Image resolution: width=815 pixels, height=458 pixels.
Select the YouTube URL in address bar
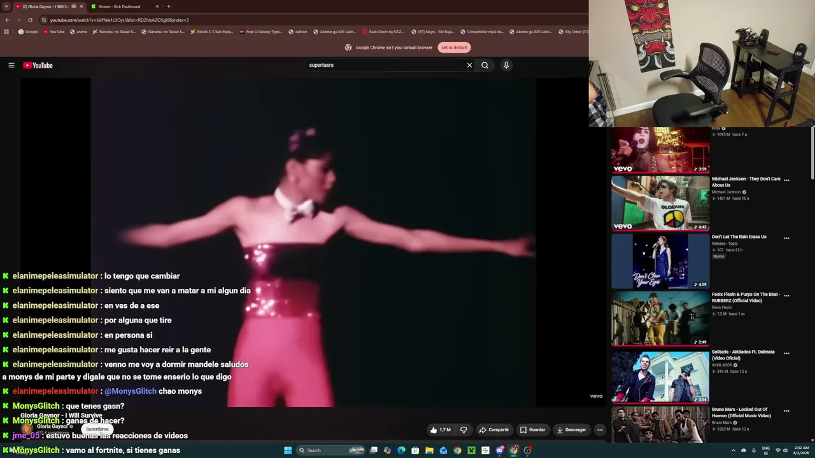click(x=119, y=20)
